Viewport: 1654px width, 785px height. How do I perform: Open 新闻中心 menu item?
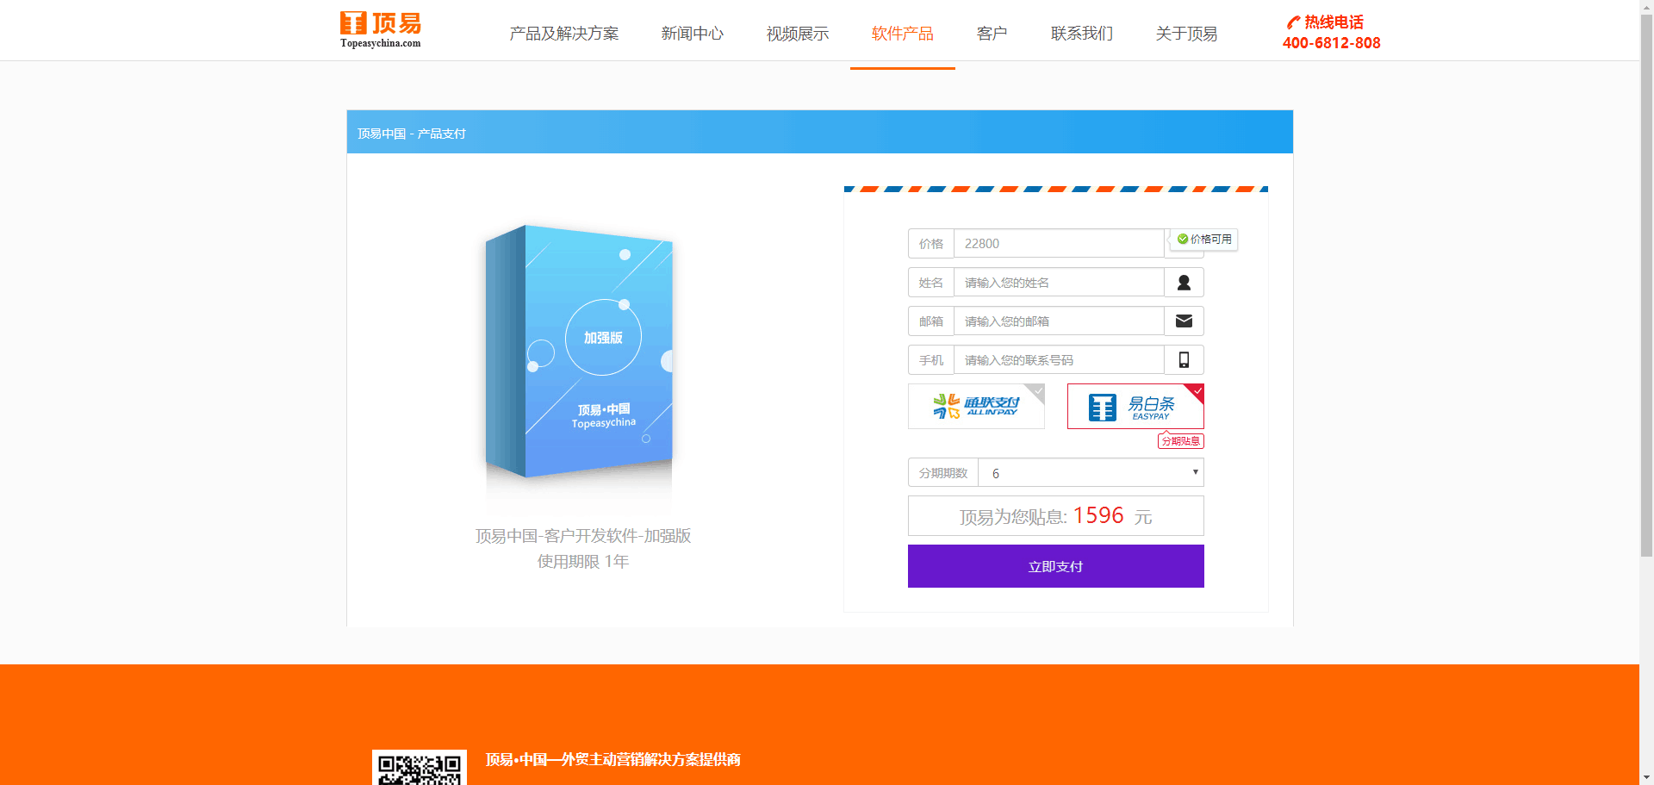(693, 34)
